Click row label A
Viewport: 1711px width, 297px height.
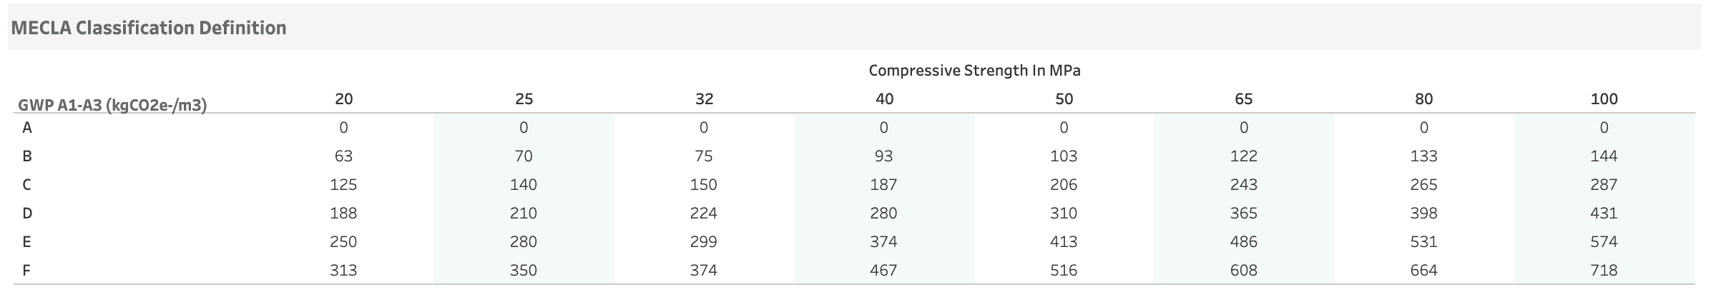27,128
